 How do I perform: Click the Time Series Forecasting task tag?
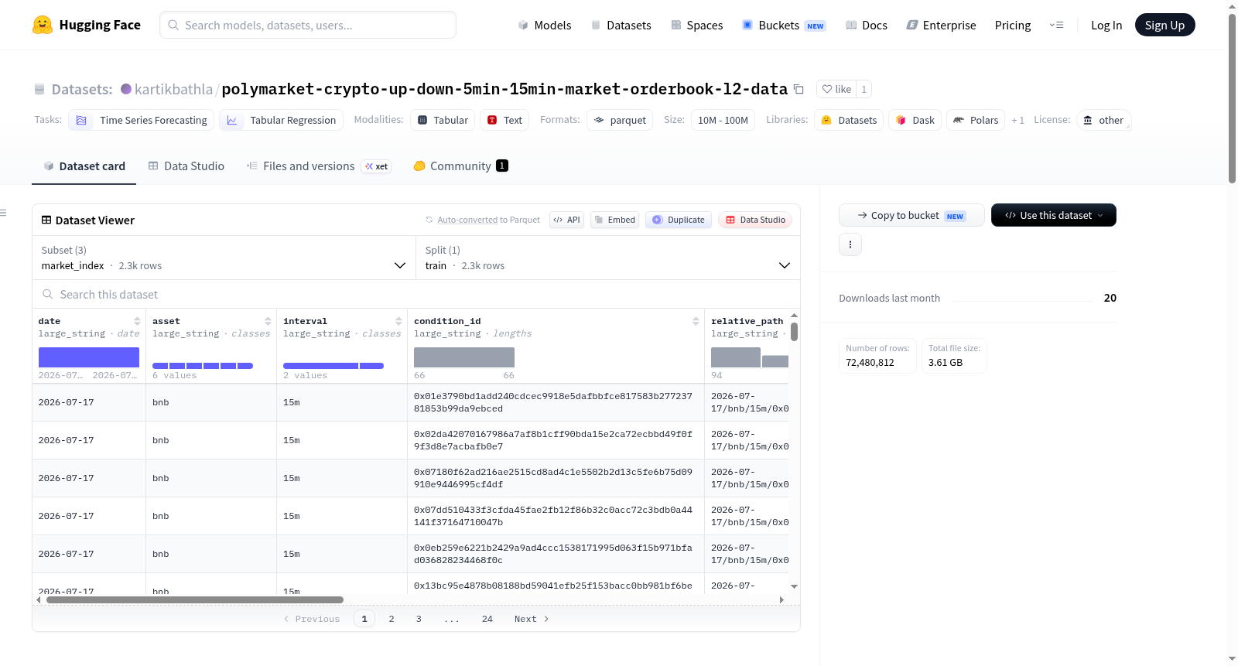click(142, 120)
